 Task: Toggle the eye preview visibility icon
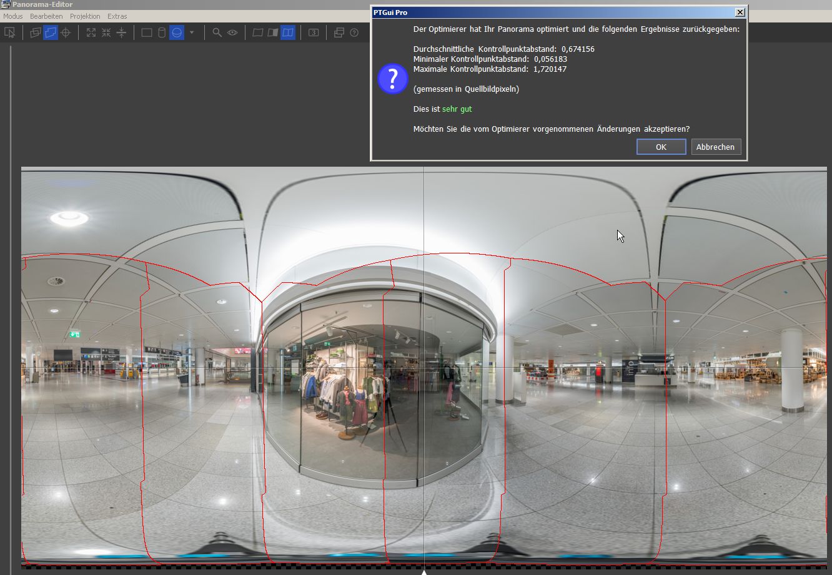pos(232,32)
